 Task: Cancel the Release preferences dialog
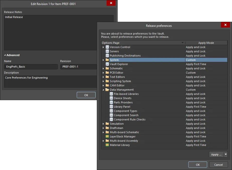coord(218,165)
